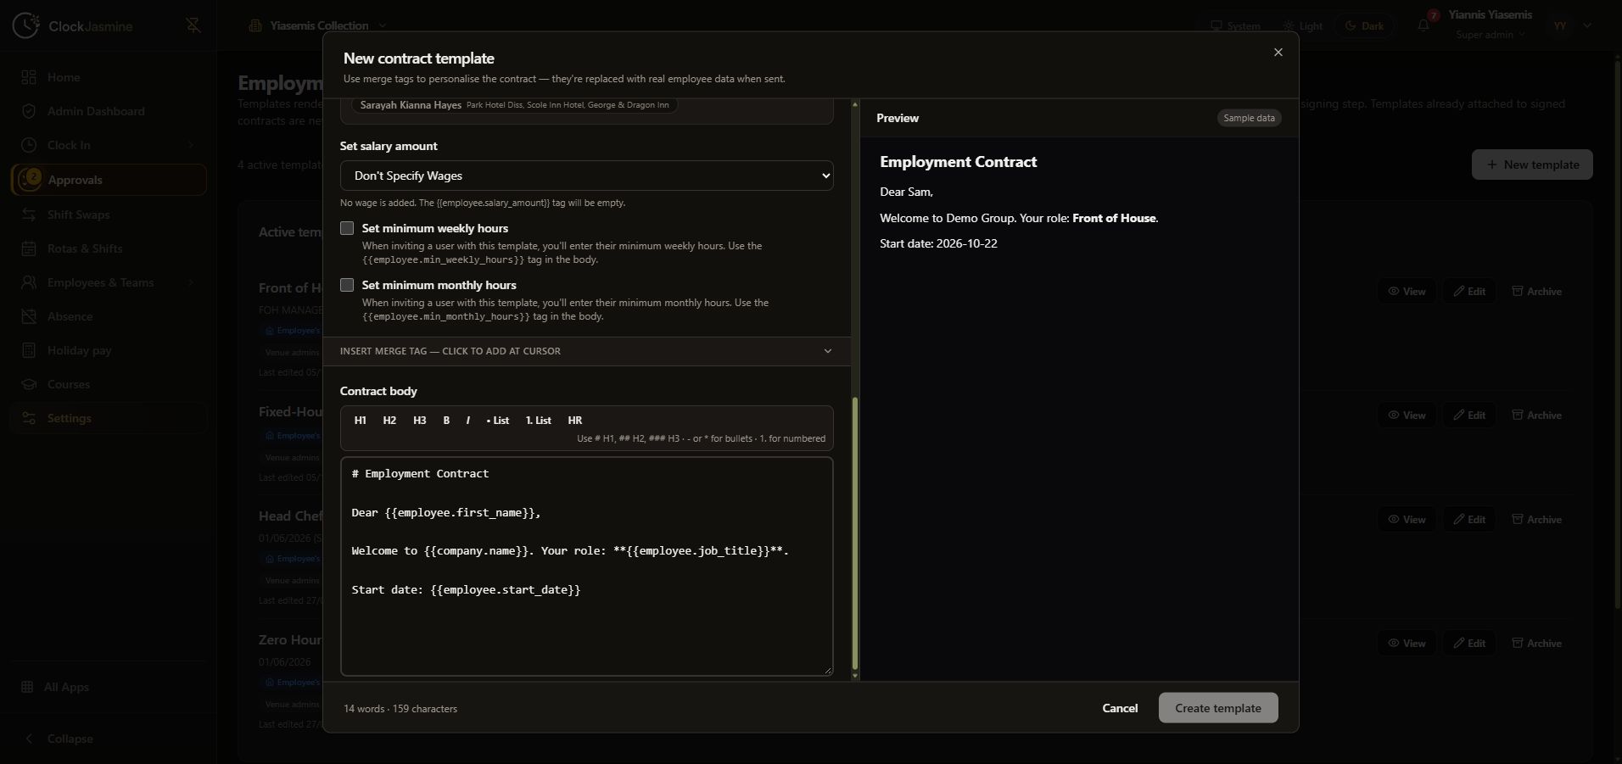Collapse the sidebar
Viewport: 1622px width, 764px height.
[59, 739]
